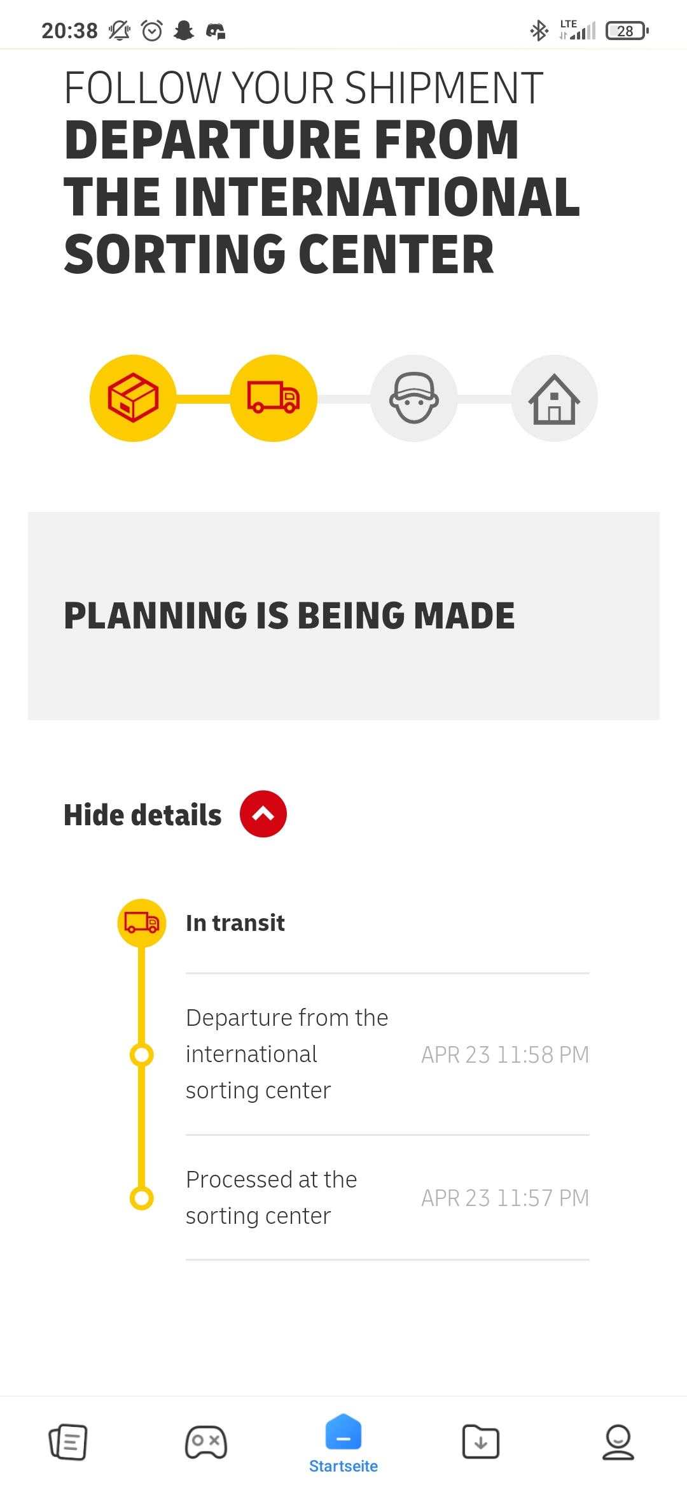Tap the In transit heading

pos(235,923)
